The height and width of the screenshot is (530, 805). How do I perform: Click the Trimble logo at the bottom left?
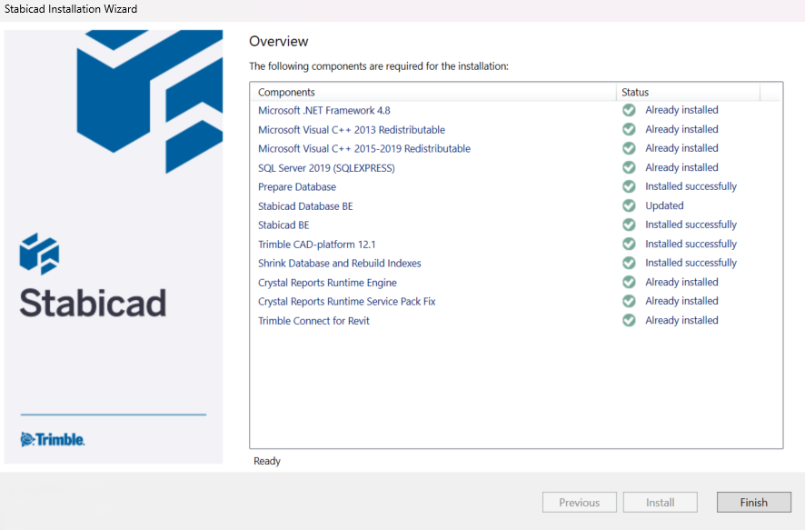click(52, 438)
